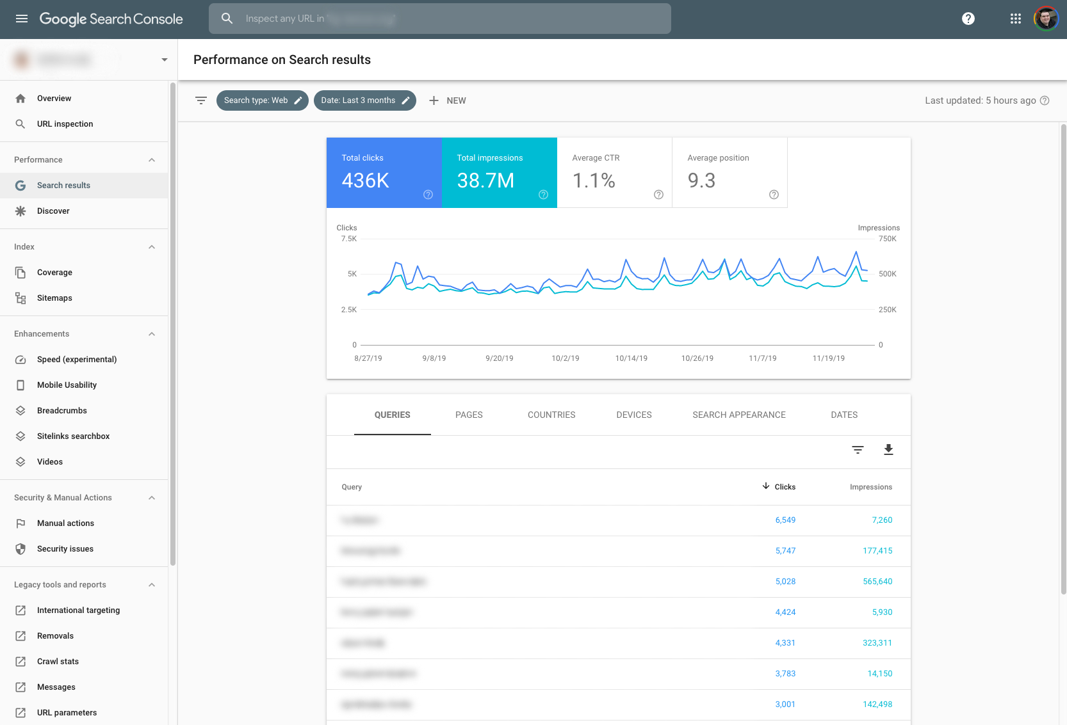Open the user account avatar
The height and width of the screenshot is (725, 1067).
1046,19
